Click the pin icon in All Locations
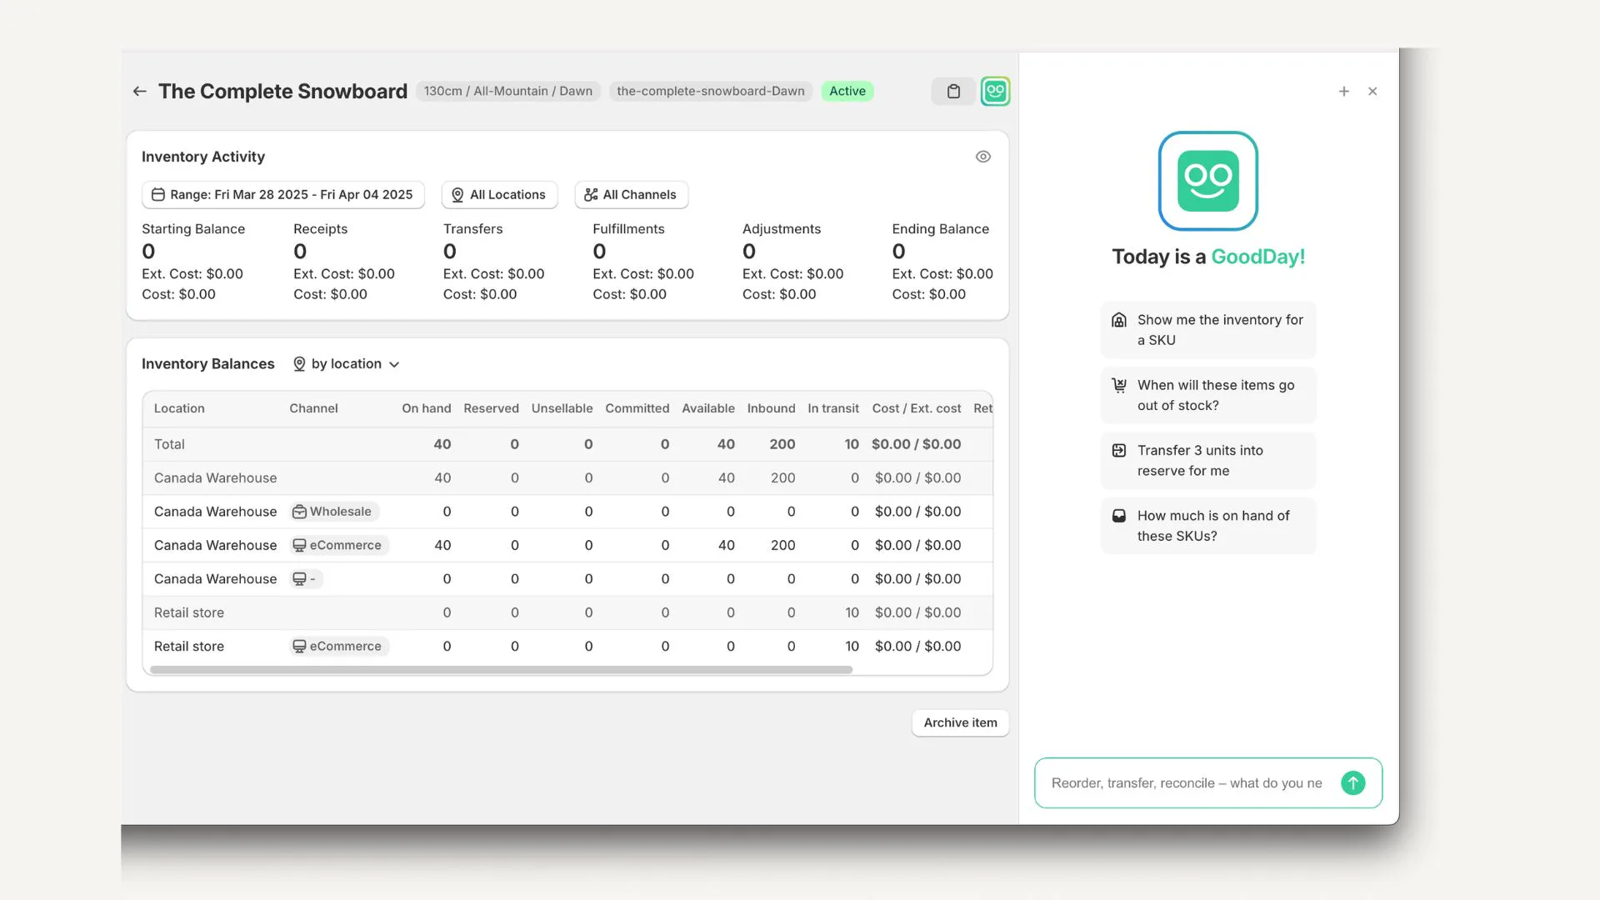Image resolution: width=1600 pixels, height=900 pixels. pyautogui.click(x=457, y=194)
